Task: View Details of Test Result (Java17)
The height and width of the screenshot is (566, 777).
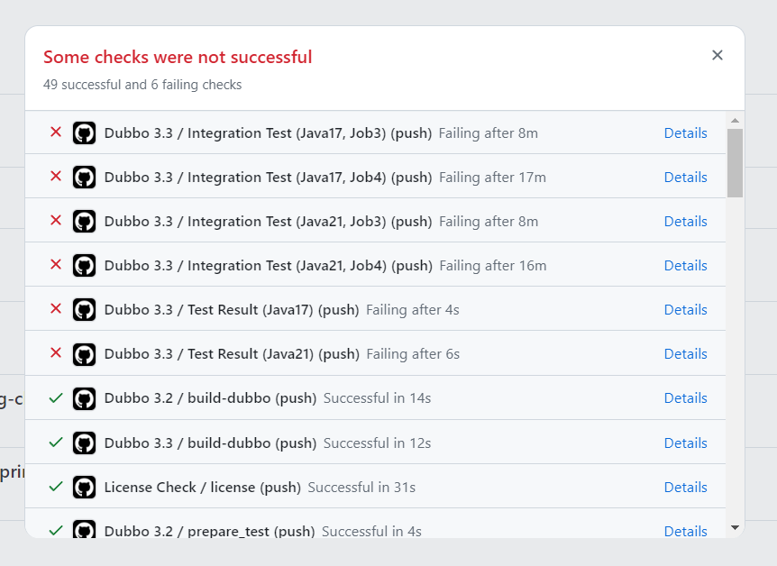Action: click(685, 310)
